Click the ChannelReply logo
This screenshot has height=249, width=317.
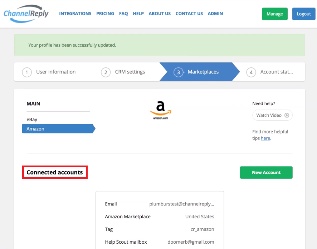26,14
